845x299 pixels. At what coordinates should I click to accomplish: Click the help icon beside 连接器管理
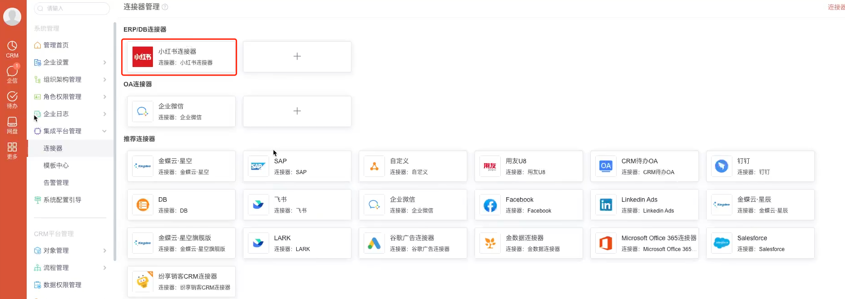pyautogui.click(x=165, y=7)
